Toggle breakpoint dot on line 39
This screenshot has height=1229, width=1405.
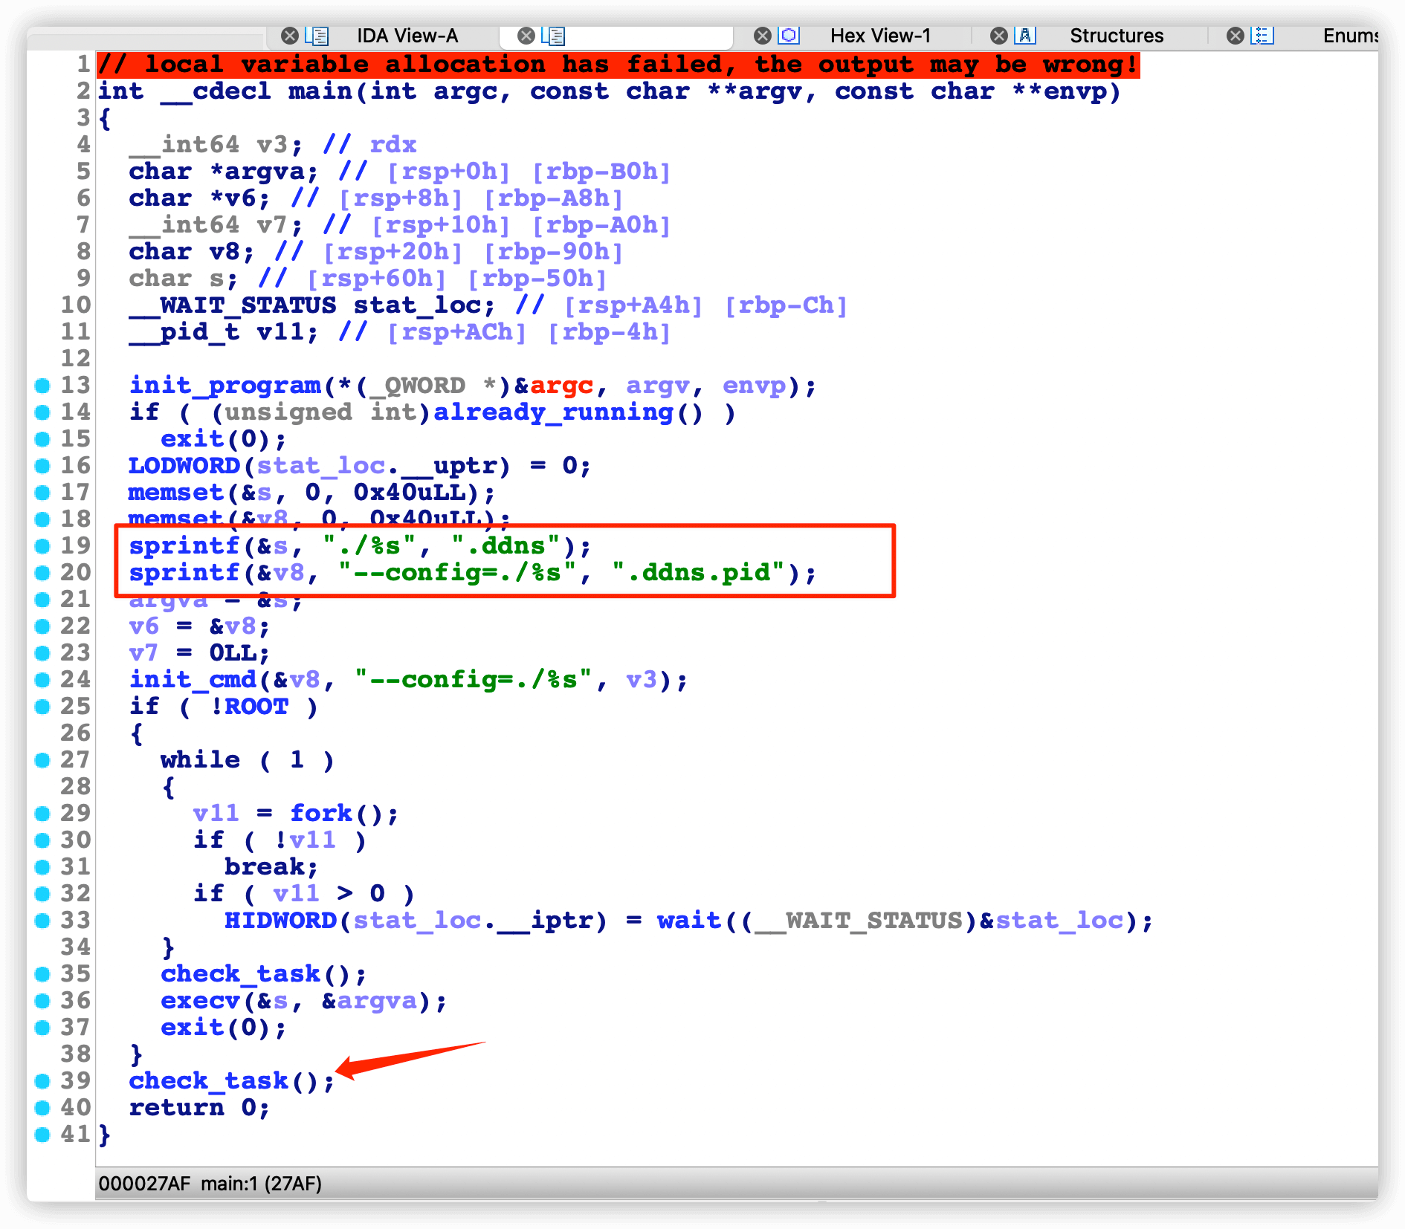coord(42,1080)
